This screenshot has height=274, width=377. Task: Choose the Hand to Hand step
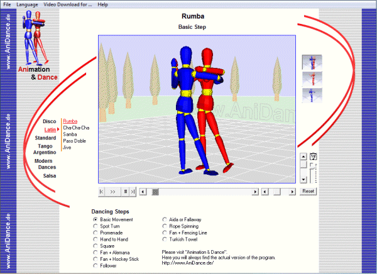[x=96, y=239]
